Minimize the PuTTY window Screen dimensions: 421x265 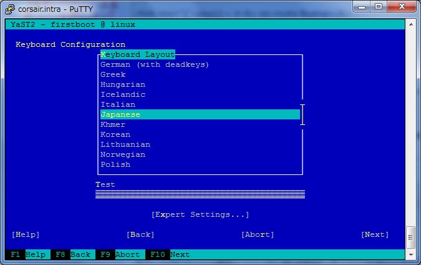coord(362,7)
